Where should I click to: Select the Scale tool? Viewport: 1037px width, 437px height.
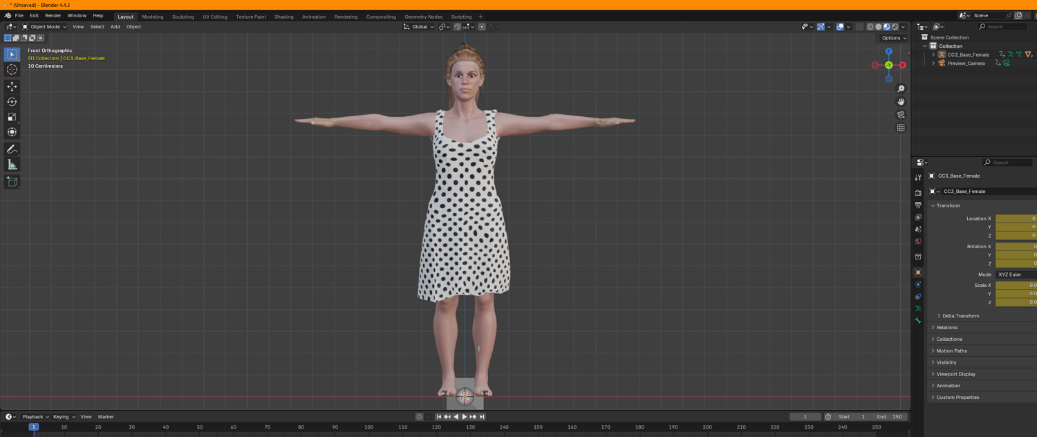point(12,117)
